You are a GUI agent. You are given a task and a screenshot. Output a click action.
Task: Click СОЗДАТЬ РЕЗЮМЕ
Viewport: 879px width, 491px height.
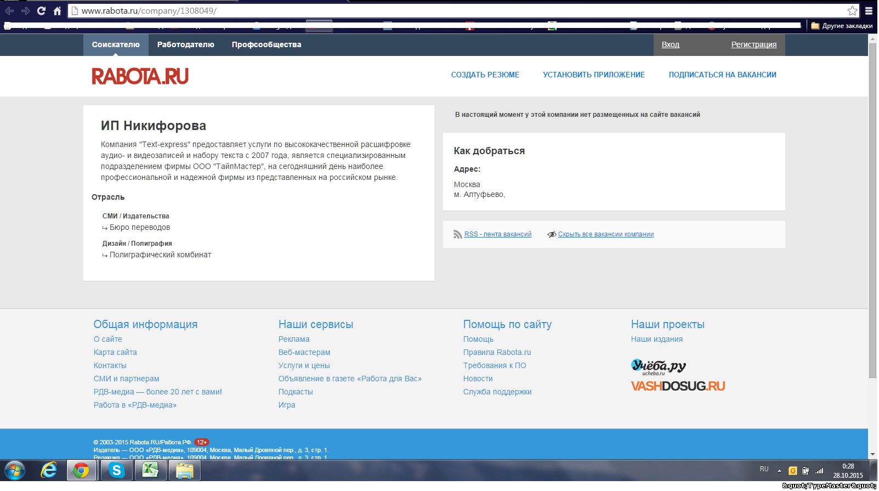485,75
